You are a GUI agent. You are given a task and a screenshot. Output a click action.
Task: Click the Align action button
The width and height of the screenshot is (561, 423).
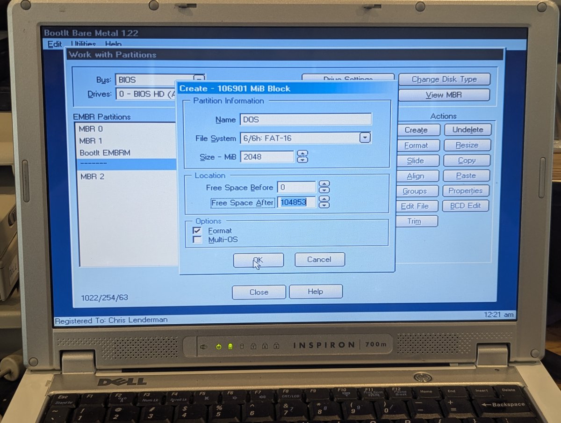(417, 176)
